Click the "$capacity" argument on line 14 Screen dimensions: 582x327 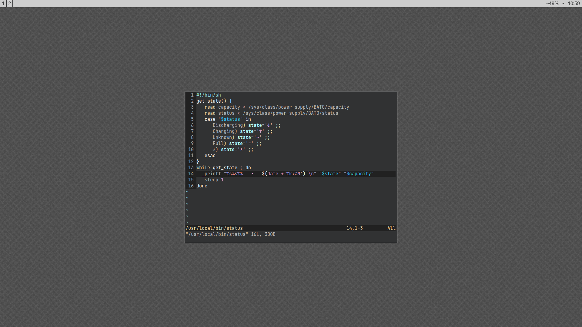pyautogui.click(x=359, y=174)
